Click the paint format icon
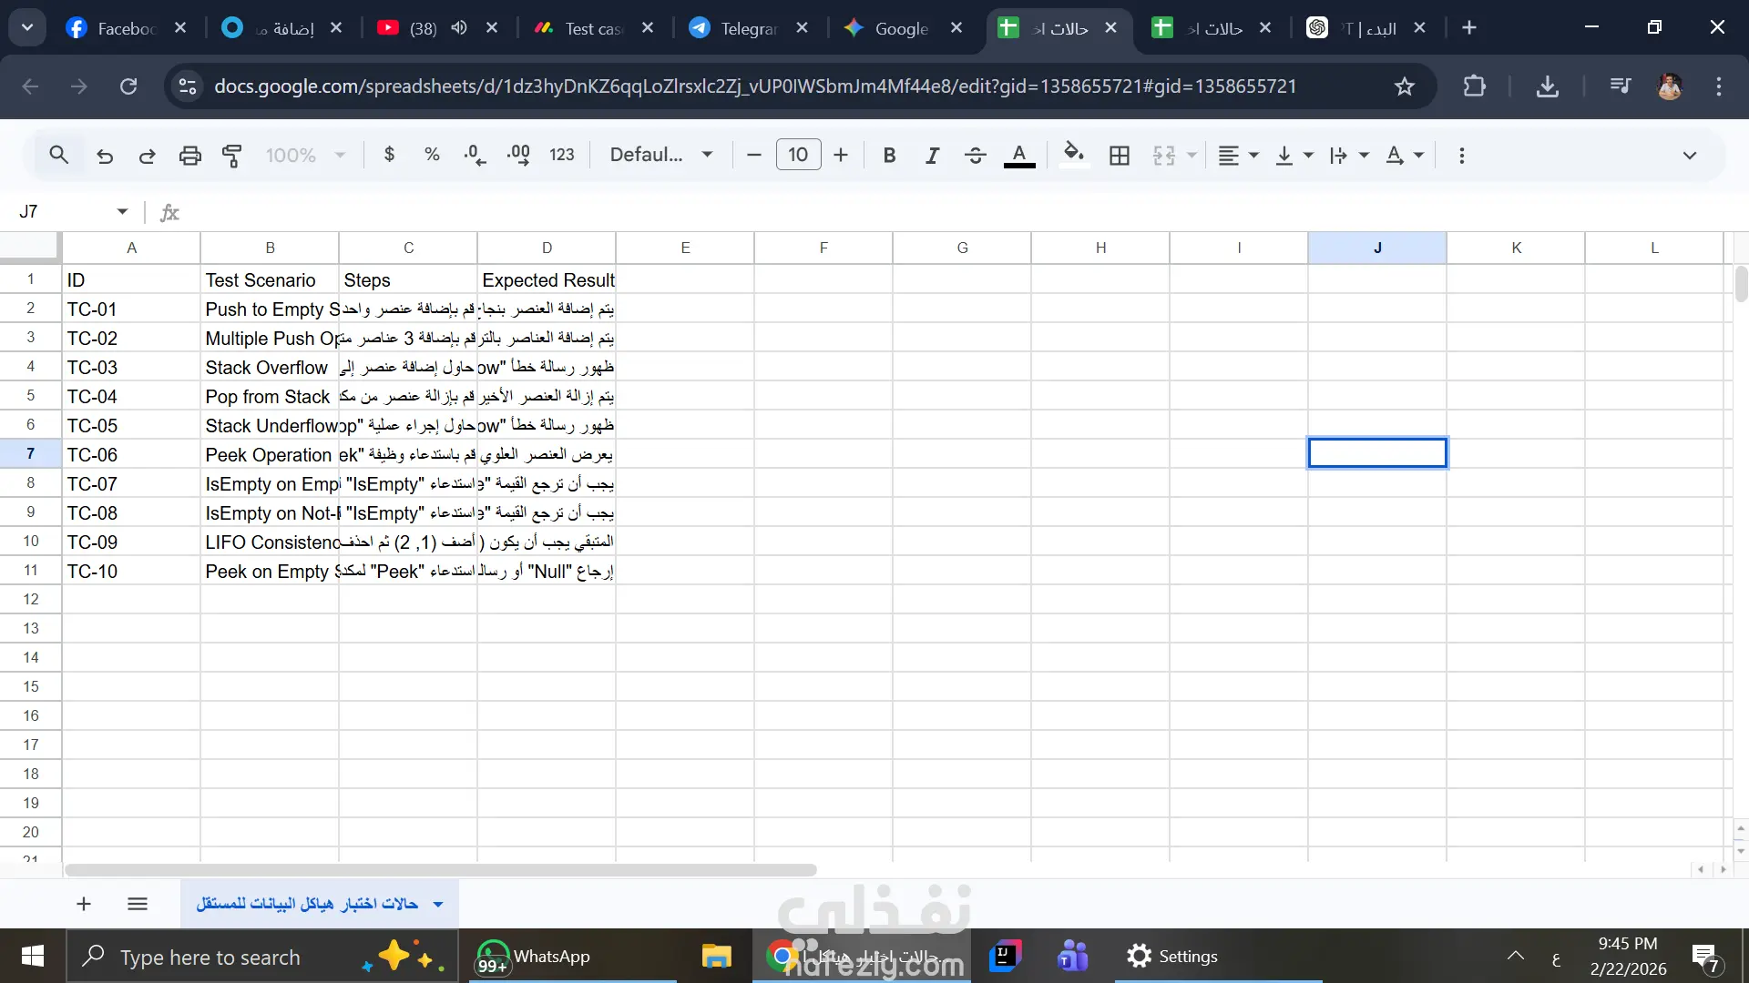This screenshot has width=1749, height=983. [x=232, y=156]
